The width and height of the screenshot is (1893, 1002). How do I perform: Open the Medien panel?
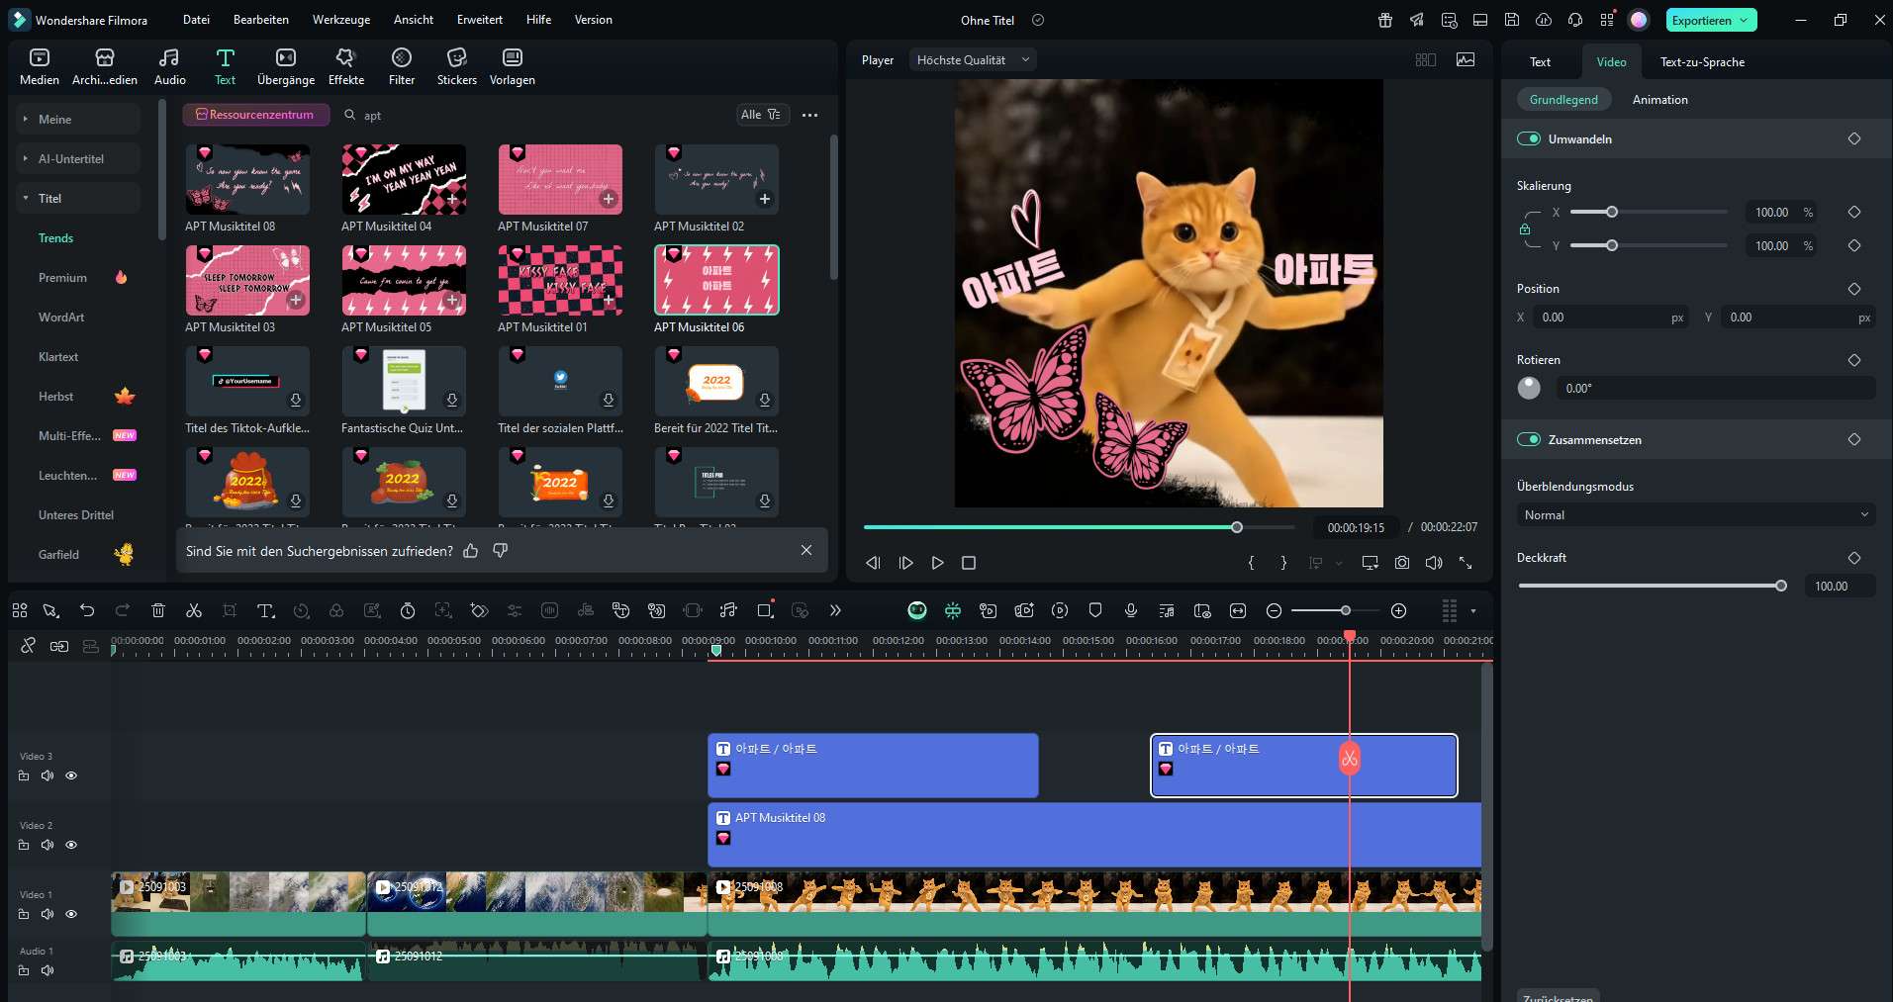pyautogui.click(x=40, y=66)
